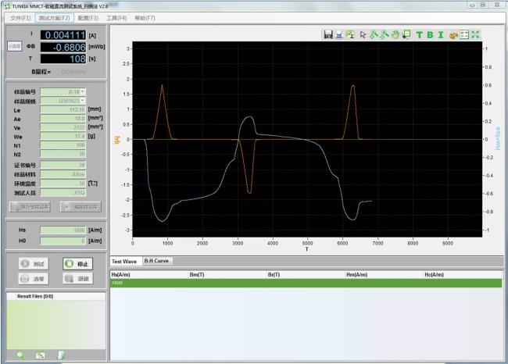The width and height of the screenshot is (508, 364).
Task: Click the print icon in chart toolbar
Action: click(x=339, y=34)
